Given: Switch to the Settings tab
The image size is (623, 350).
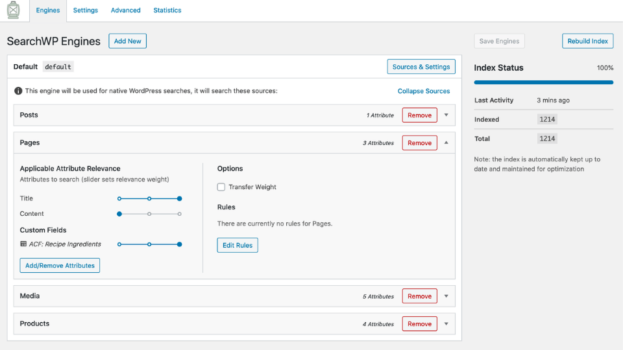Looking at the screenshot, I should (86, 10).
